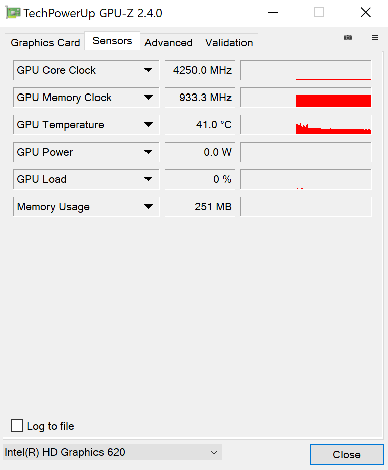Switch to the Graphics Card tab

pos(45,43)
